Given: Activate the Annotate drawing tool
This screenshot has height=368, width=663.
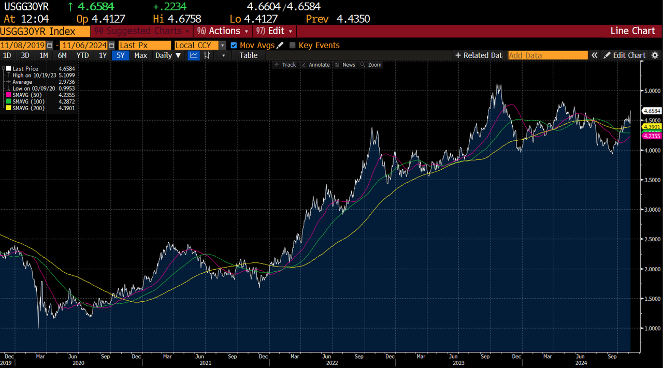Looking at the screenshot, I should tap(315, 65).
